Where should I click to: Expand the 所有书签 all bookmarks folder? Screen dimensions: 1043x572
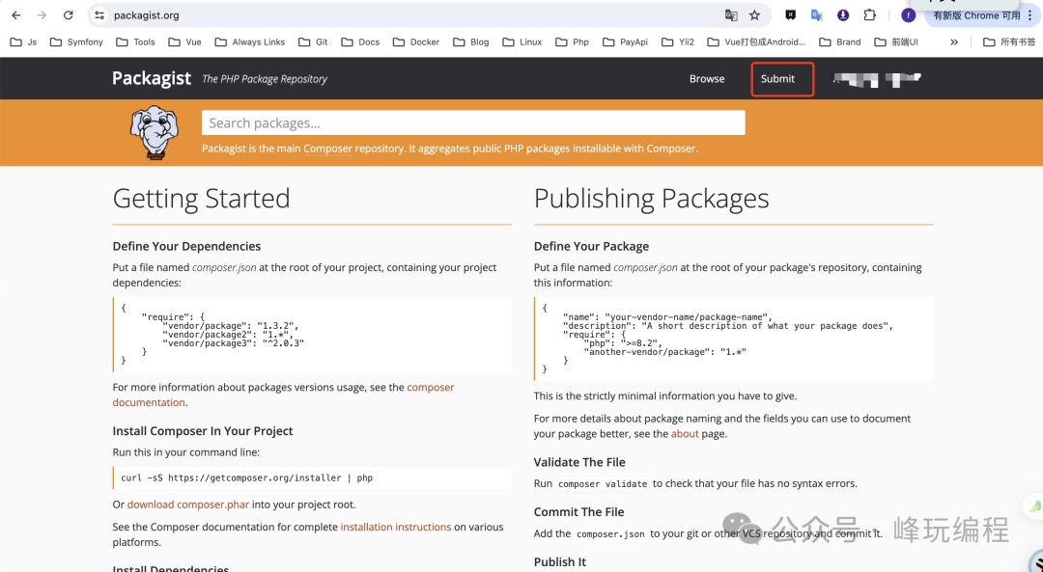pos(1009,42)
